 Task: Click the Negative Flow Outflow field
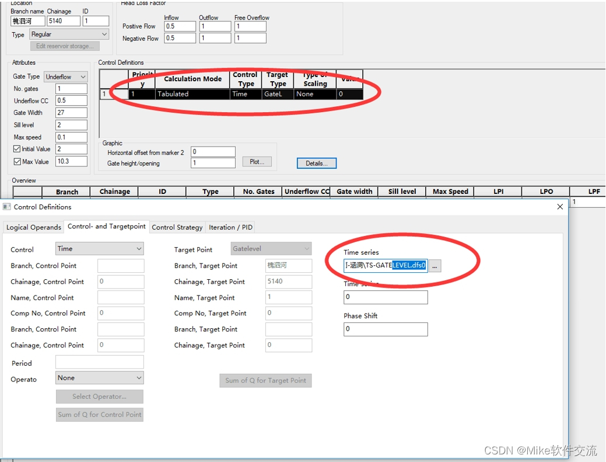click(215, 38)
